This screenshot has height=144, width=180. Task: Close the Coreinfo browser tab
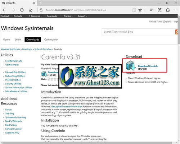click(34, 3)
